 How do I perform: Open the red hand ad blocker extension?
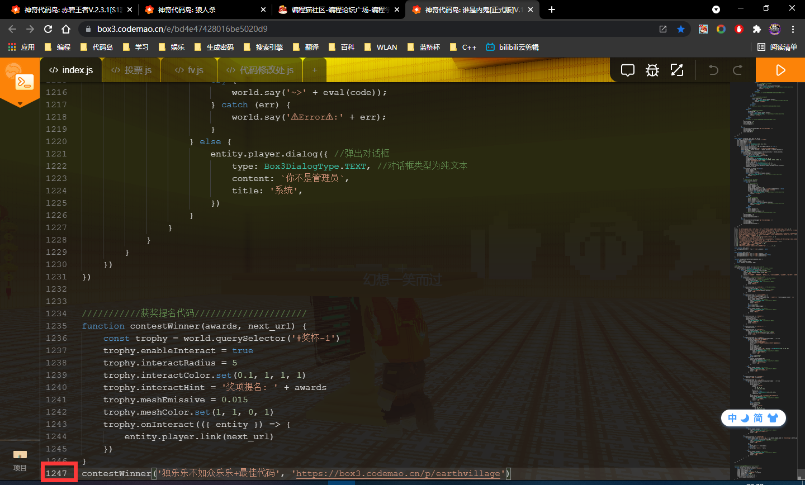[x=739, y=29]
